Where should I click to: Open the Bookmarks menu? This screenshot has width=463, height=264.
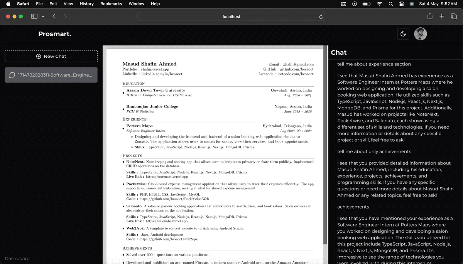111,4
